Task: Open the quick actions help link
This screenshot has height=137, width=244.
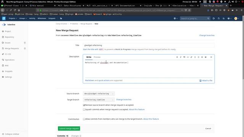Action: click(104, 80)
